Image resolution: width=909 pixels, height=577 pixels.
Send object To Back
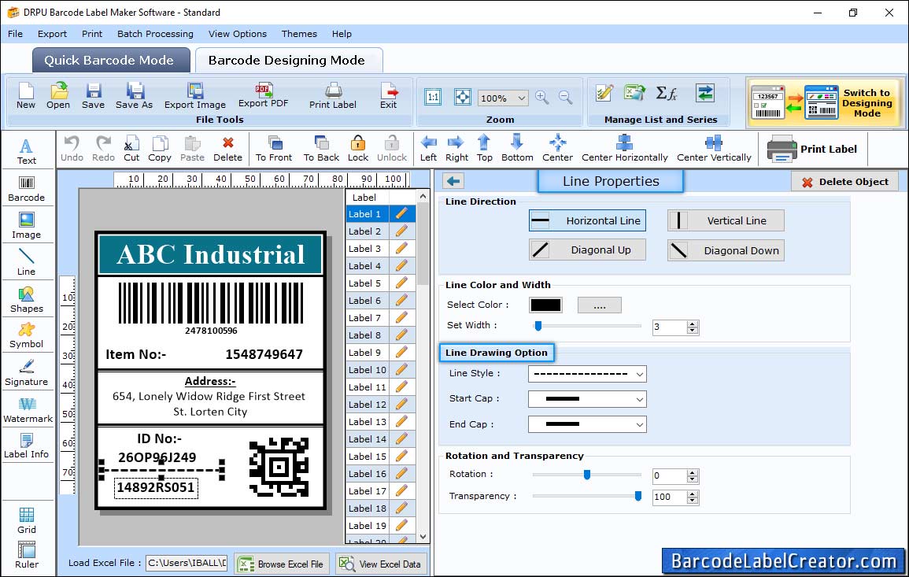(x=321, y=149)
